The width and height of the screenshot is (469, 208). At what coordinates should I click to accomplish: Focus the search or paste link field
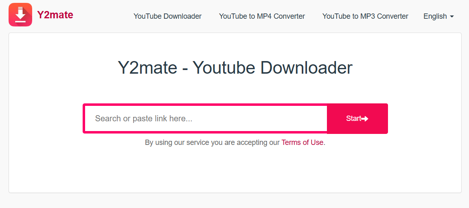pos(206,118)
